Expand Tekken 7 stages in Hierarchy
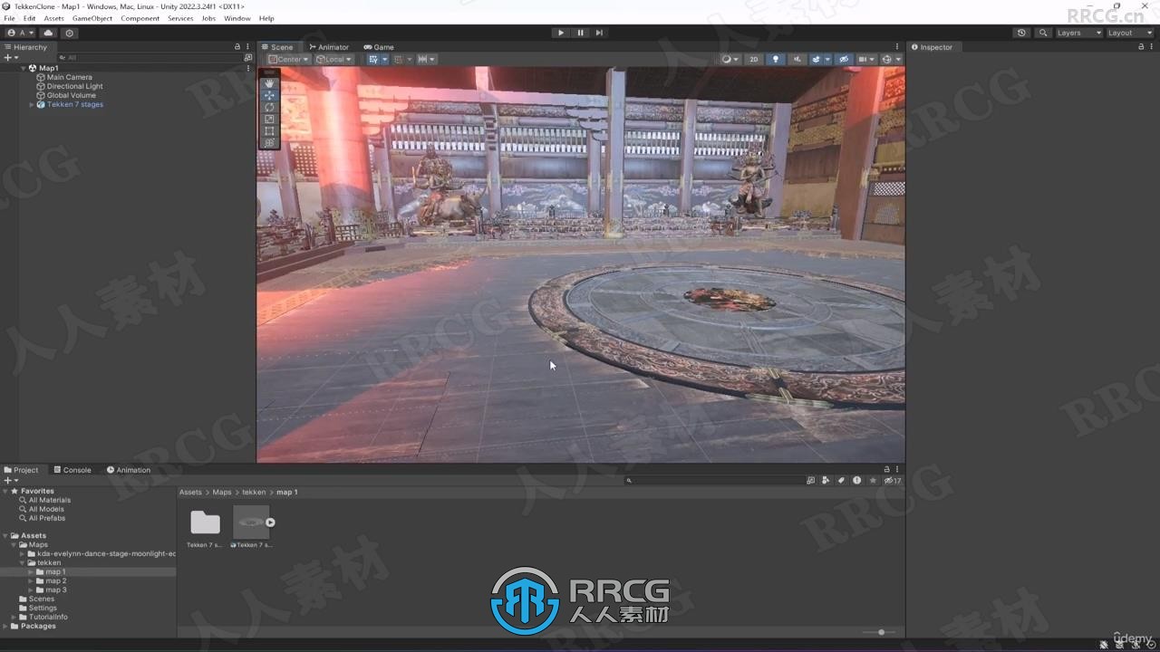Image resolution: width=1160 pixels, height=652 pixels. (x=32, y=104)
